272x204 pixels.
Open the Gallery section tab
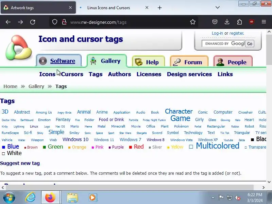(x=107, y=61)
